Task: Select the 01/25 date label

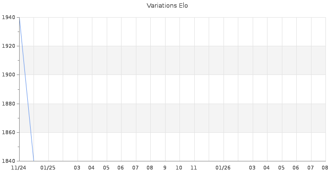Action: 48,168
